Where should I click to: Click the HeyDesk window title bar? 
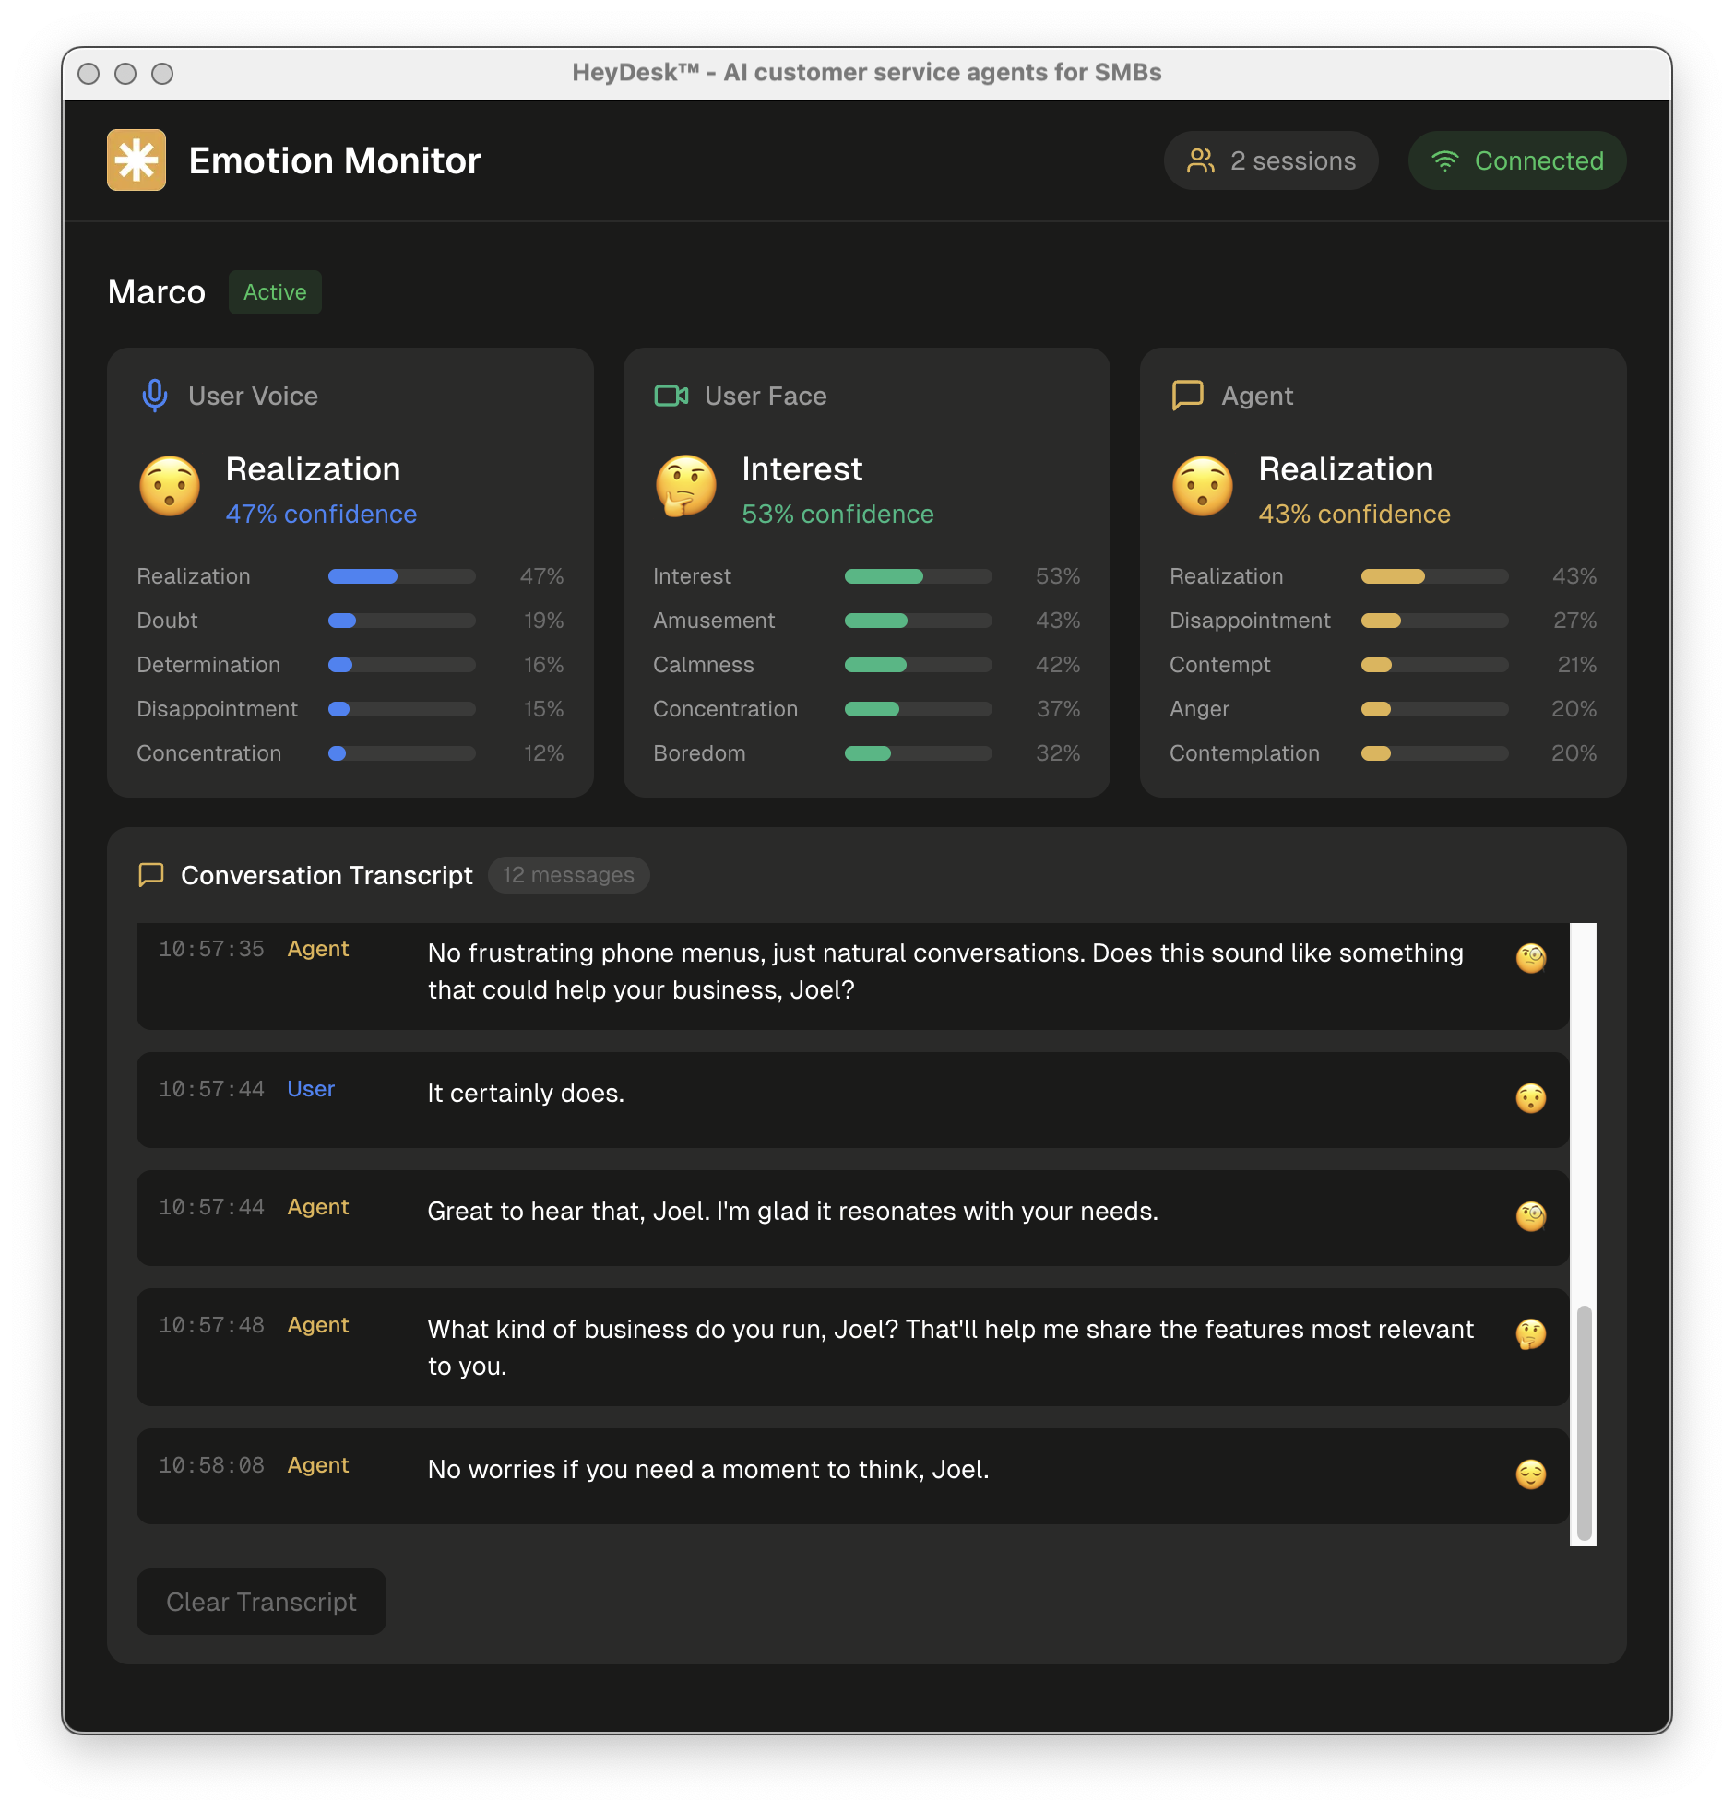tap(867, 72)
